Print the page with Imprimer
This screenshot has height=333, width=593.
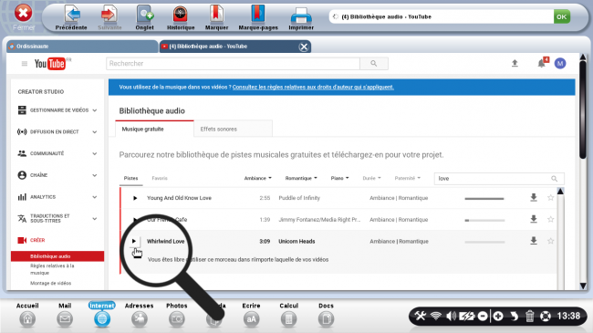(301, 17)
